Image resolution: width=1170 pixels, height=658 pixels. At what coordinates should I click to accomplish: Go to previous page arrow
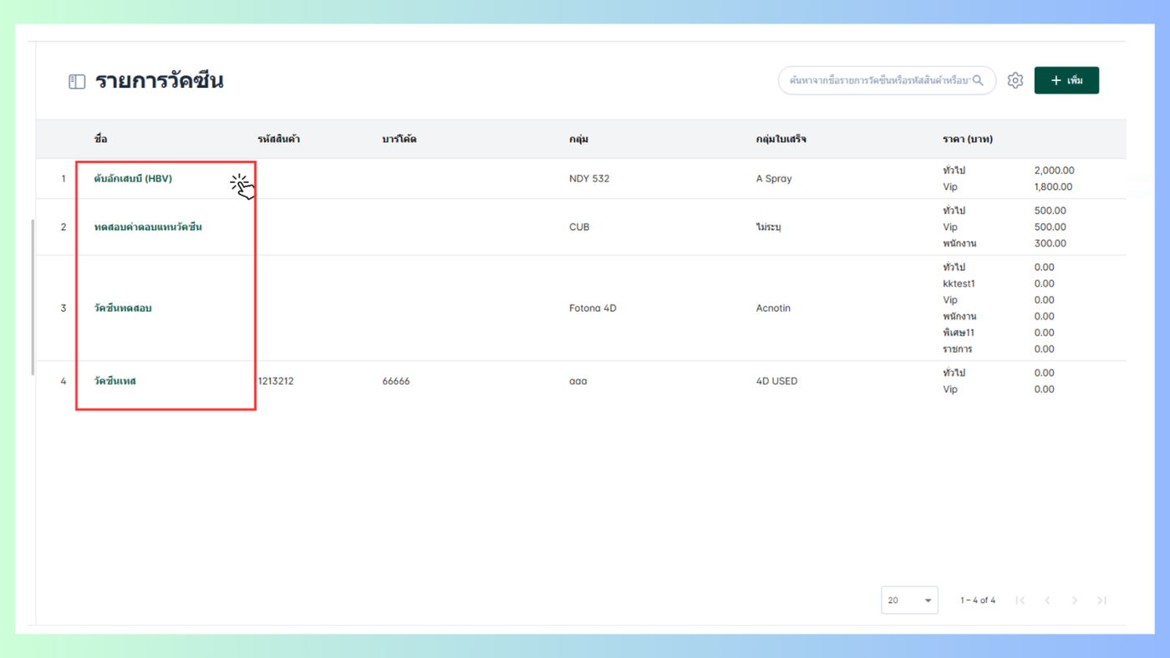click(x=1047, y=600)
